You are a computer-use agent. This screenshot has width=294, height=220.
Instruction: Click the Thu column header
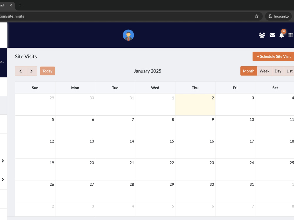[195, 88]
